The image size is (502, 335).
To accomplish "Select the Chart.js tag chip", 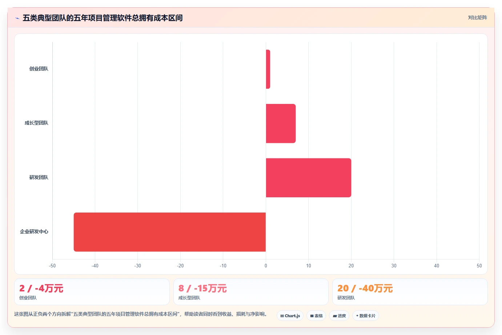I will click(290, 316).
